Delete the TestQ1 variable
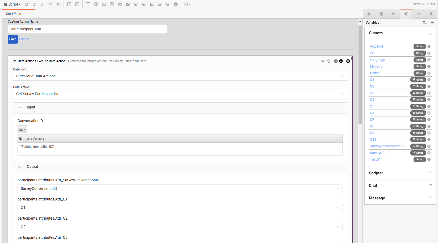The width and height of the screenshot is (438, 243). pos(429,160)
